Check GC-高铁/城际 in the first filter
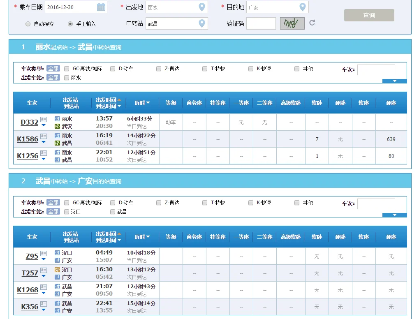This screenshot has width=419, height=319. (x=67, y=69)
